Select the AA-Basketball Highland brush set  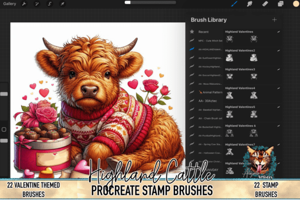pos(206,127)
